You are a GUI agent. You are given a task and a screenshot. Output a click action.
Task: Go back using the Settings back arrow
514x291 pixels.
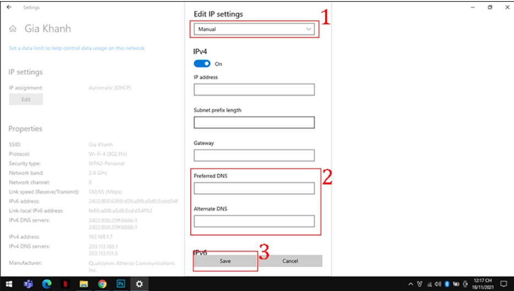[9, 7]
